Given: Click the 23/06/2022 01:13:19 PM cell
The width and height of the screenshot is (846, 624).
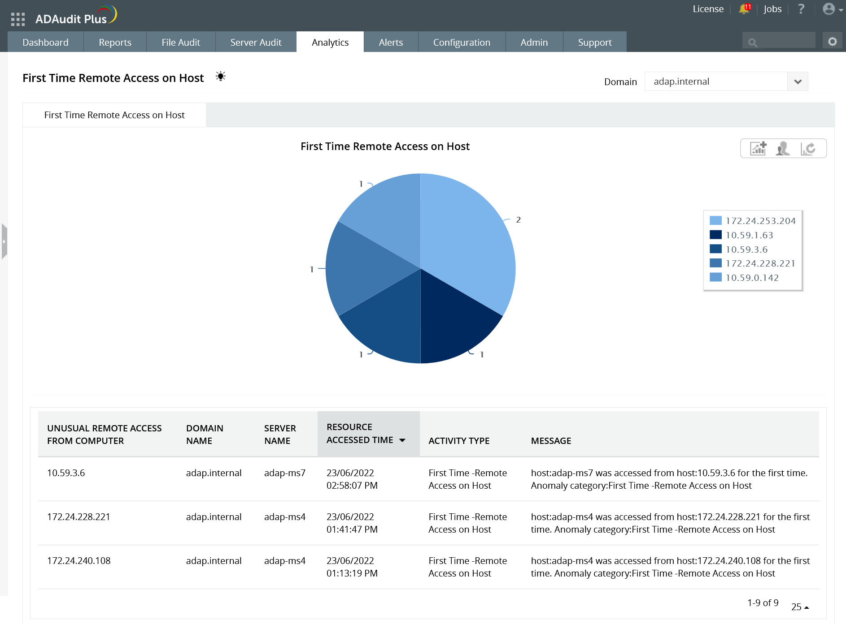Looking at the screenshot, I should pos(352,567).
